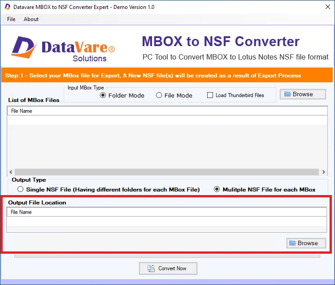The height and width of the screenshot is (285, 335).
Task: Click the 'MBOX to NSF Converter' heading
Action: pyautogui.click(x=221, y=41)
